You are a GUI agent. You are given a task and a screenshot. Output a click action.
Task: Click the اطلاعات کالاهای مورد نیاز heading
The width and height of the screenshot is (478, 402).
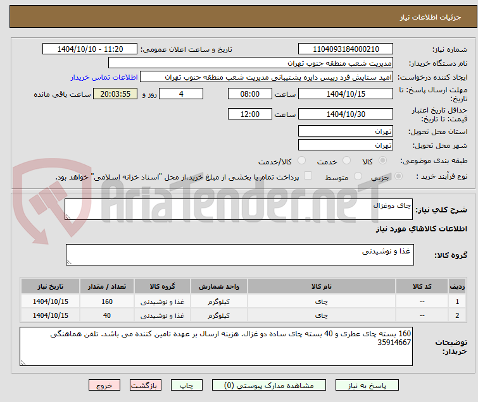pos(421,229)
